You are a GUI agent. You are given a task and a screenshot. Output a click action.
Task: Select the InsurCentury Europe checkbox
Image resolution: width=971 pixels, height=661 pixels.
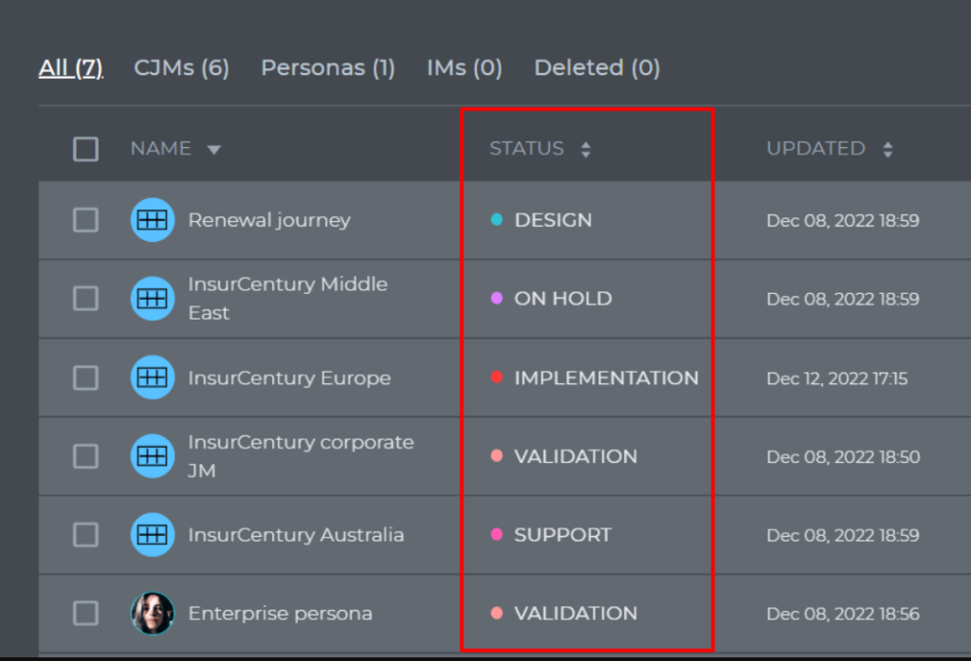coord(85,377)
